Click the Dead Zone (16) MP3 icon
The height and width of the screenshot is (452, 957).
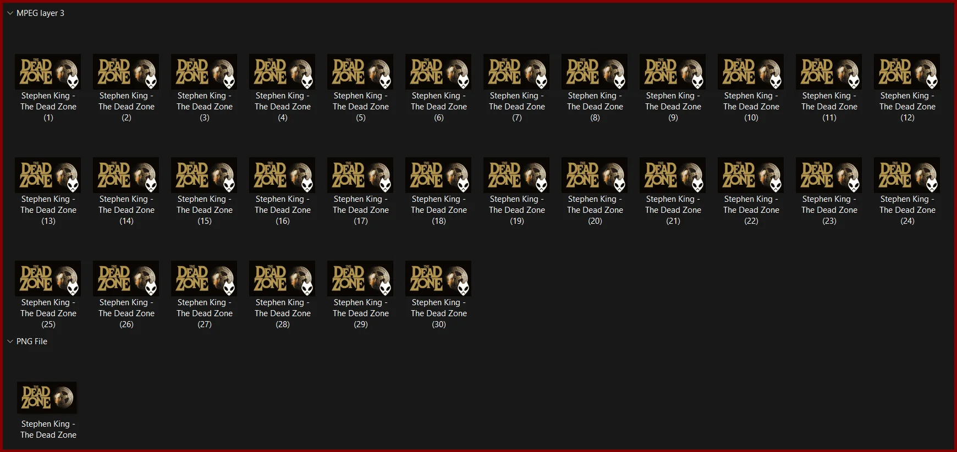pyautogui.click(x=282, y=175)
